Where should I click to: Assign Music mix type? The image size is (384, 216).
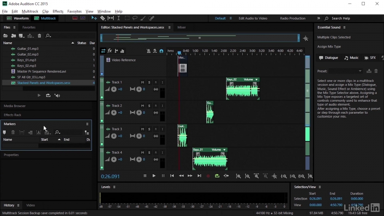point(351,58)
